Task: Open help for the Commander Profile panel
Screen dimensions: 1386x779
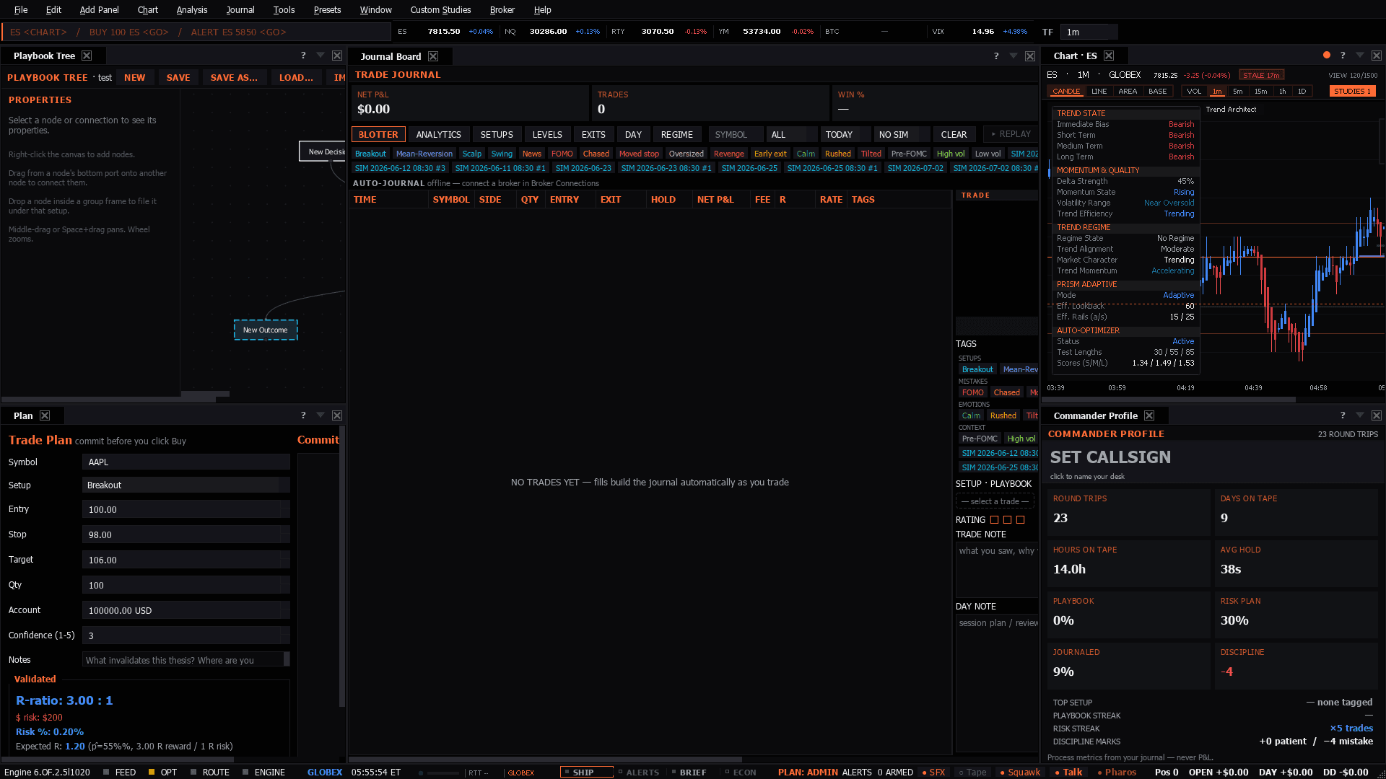Action: click(1343, 415)
